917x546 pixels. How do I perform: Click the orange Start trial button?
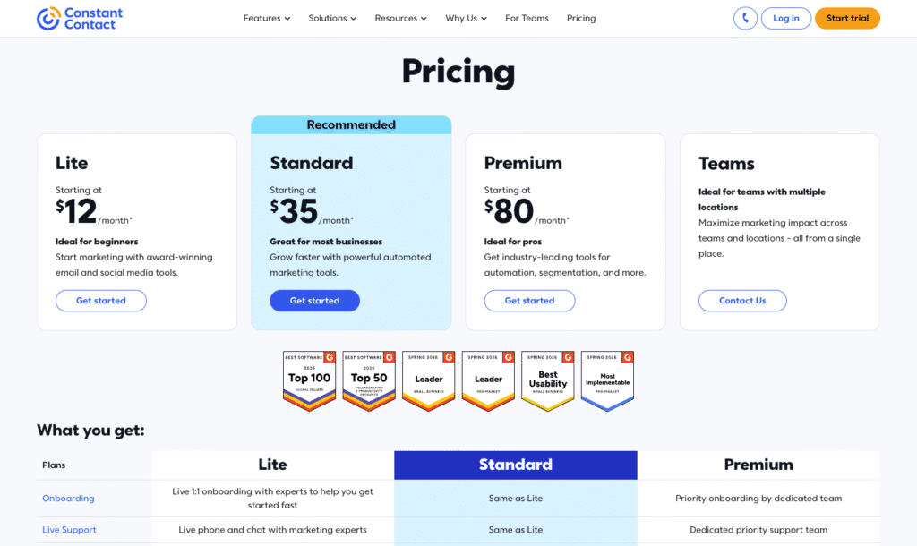click(847, 18)
